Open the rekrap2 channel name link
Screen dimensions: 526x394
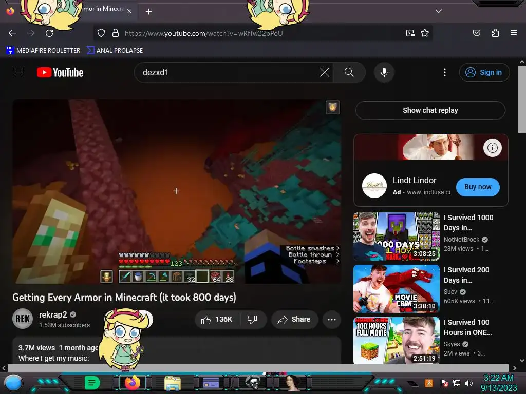pyautogui.click(x=53, y=314)
